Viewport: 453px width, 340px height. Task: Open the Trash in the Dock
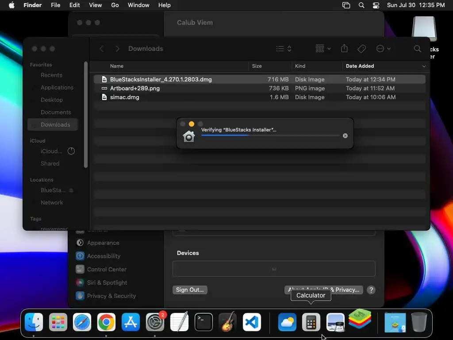(419, 322)
